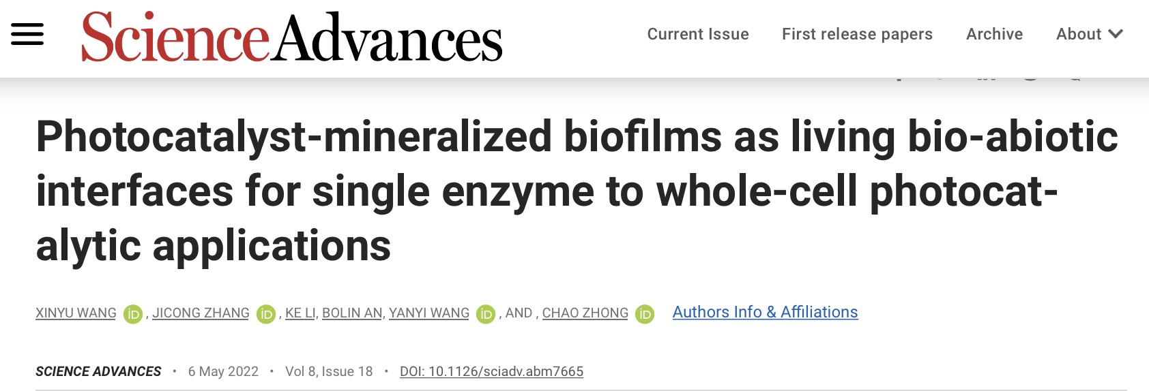Select author Yanyi Wang's name
This screenshot has width=1149, height=391.
coord(429,313)
